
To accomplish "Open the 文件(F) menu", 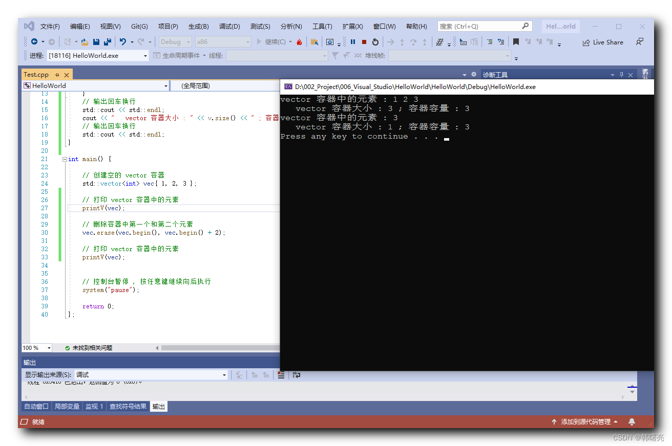I will click(50, 27).
